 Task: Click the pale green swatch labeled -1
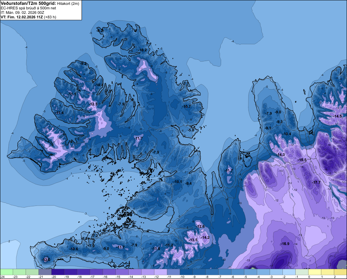pos(302,272)
